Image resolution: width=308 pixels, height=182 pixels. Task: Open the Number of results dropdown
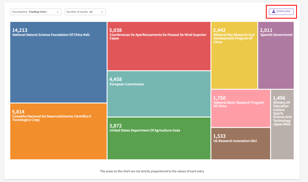pos(85,12)
